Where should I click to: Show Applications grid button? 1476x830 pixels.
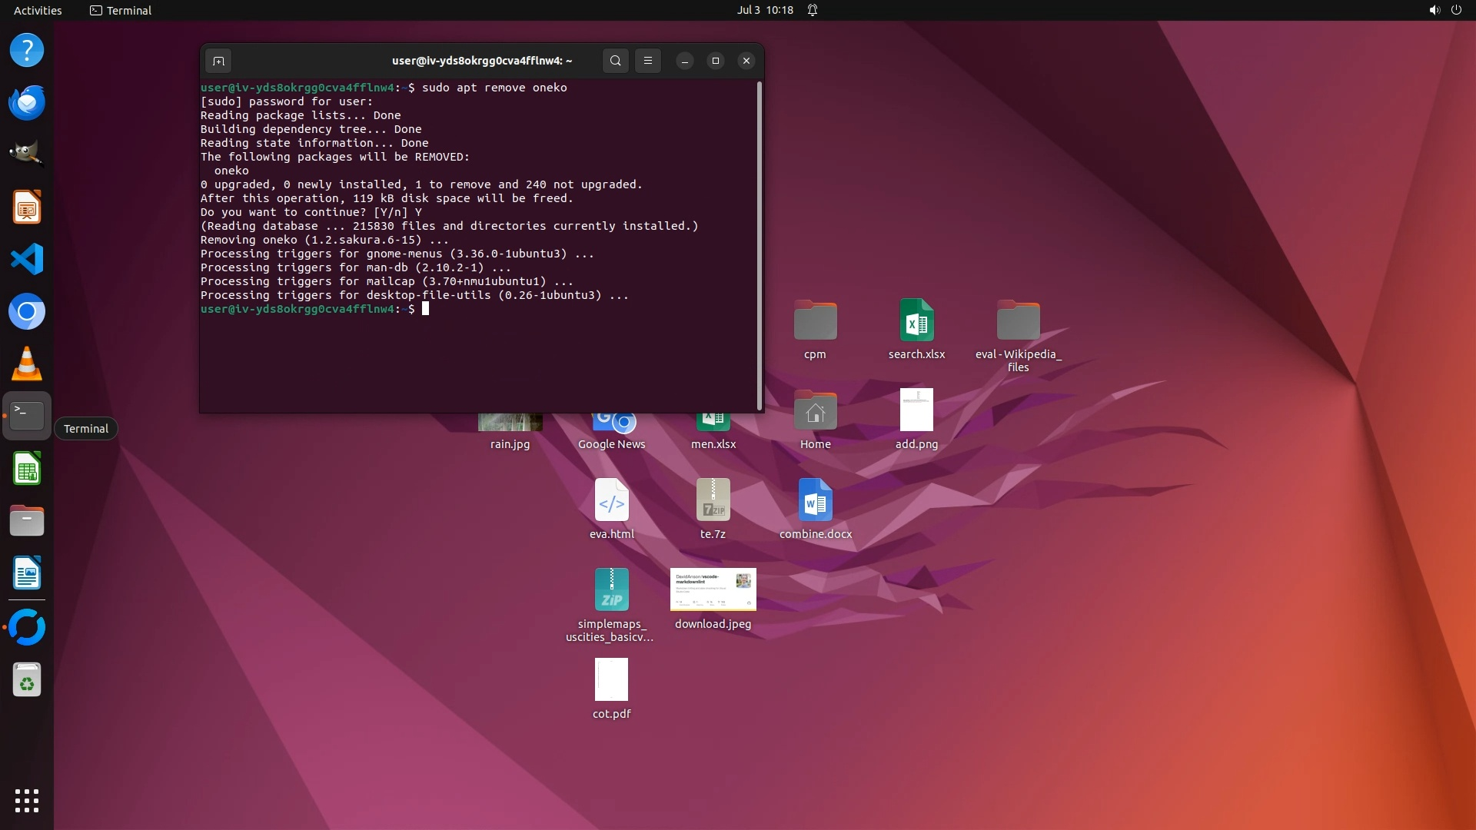27,801
